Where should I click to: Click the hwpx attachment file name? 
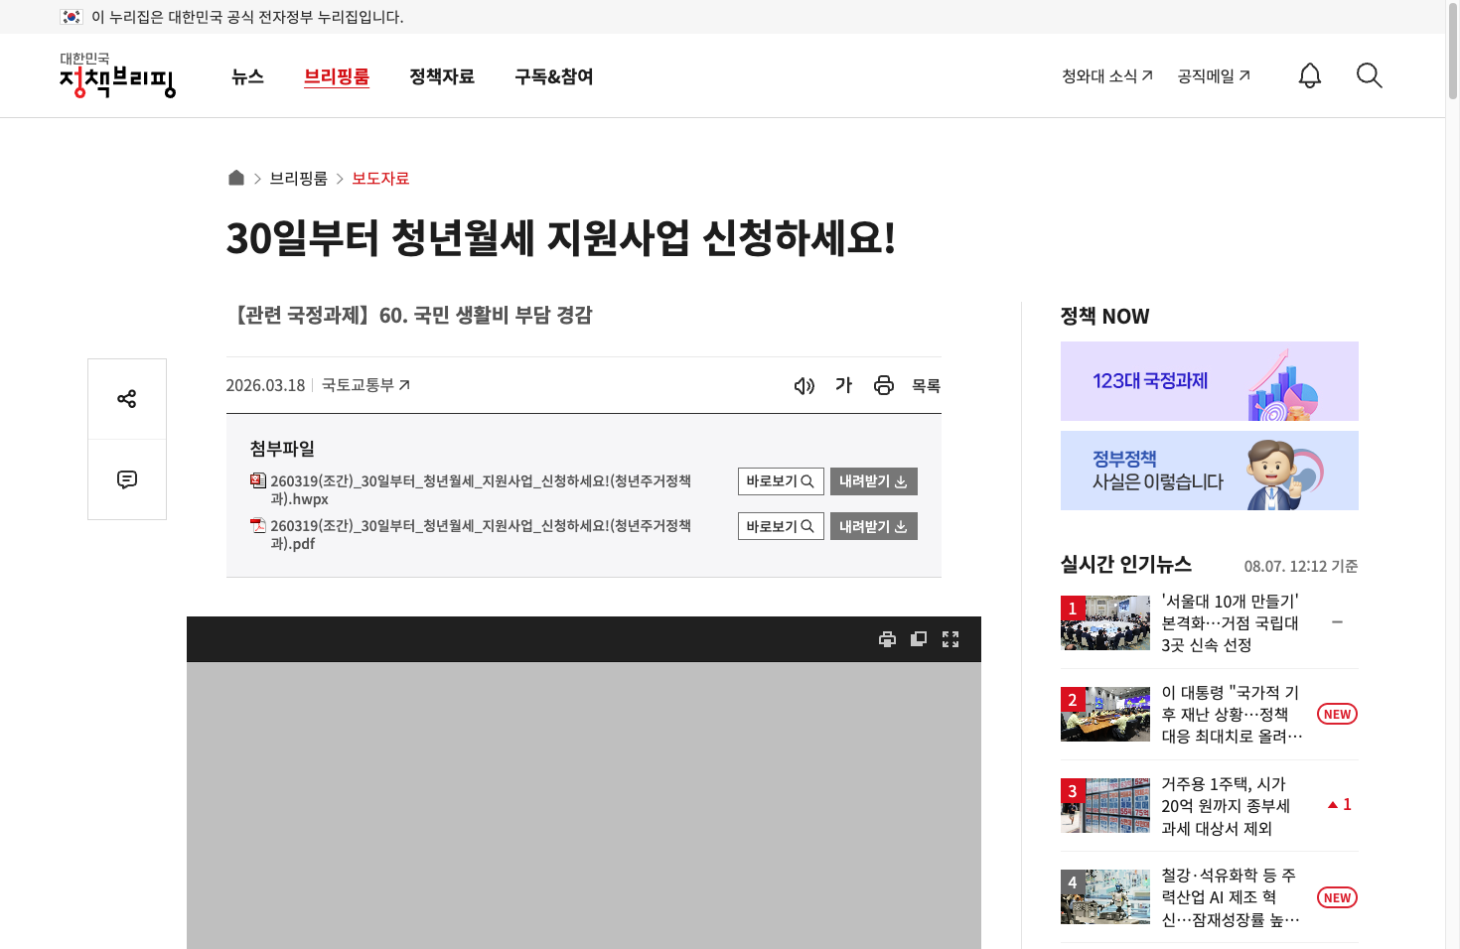click(x=481, y=489)
